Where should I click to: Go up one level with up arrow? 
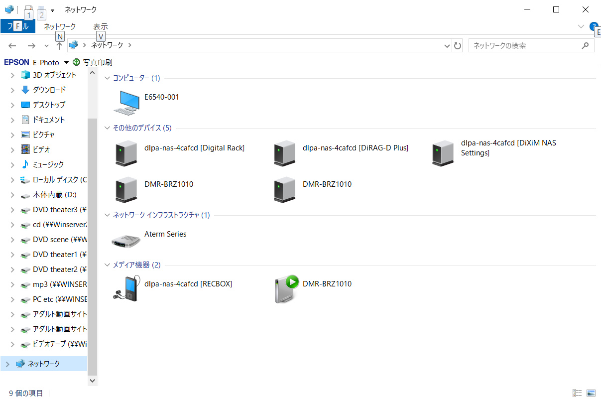[x=59, y=45]
